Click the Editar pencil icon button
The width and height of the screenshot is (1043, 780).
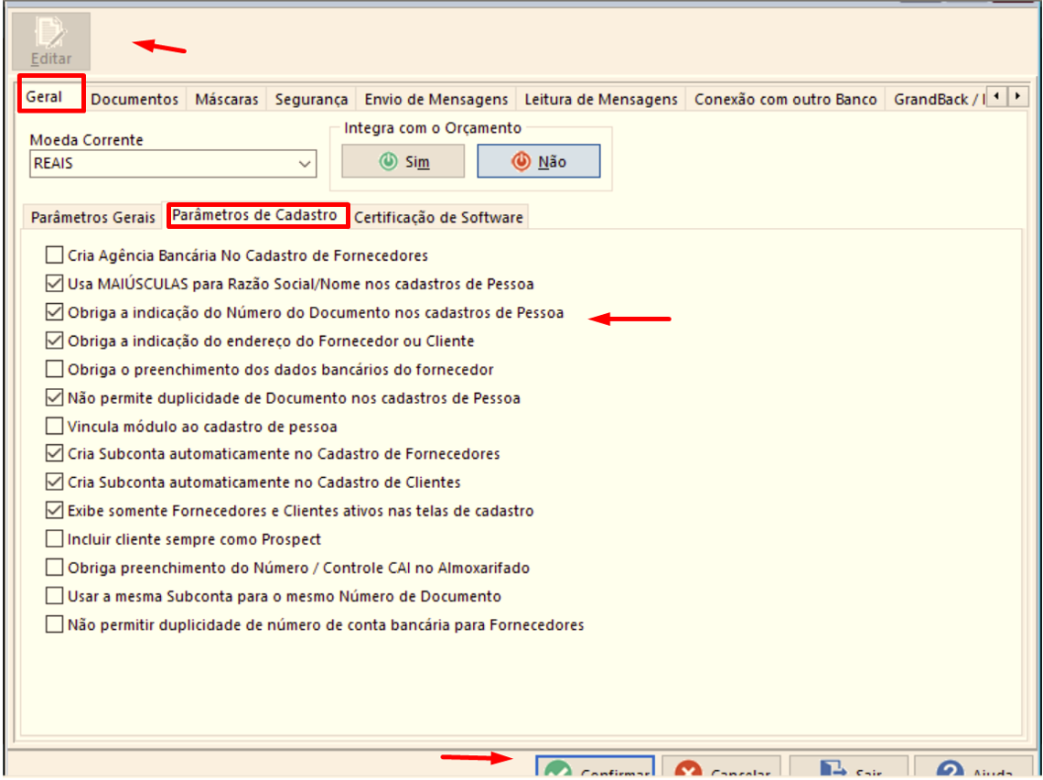[x=50, y=41]
